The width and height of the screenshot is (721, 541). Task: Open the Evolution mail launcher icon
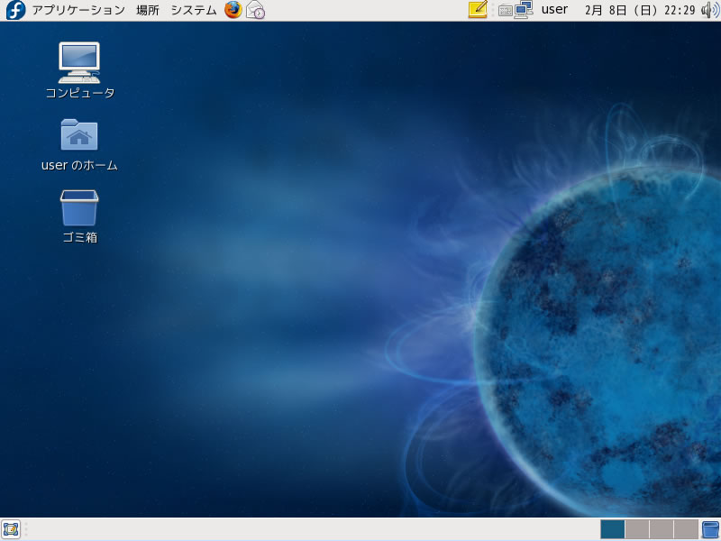[x=256, y=10]
